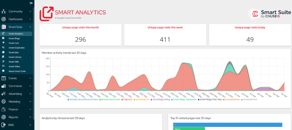The width and height of the screenshot is (292, 130).
Task: Click the Events calendar icon
Action: [3, 78]
